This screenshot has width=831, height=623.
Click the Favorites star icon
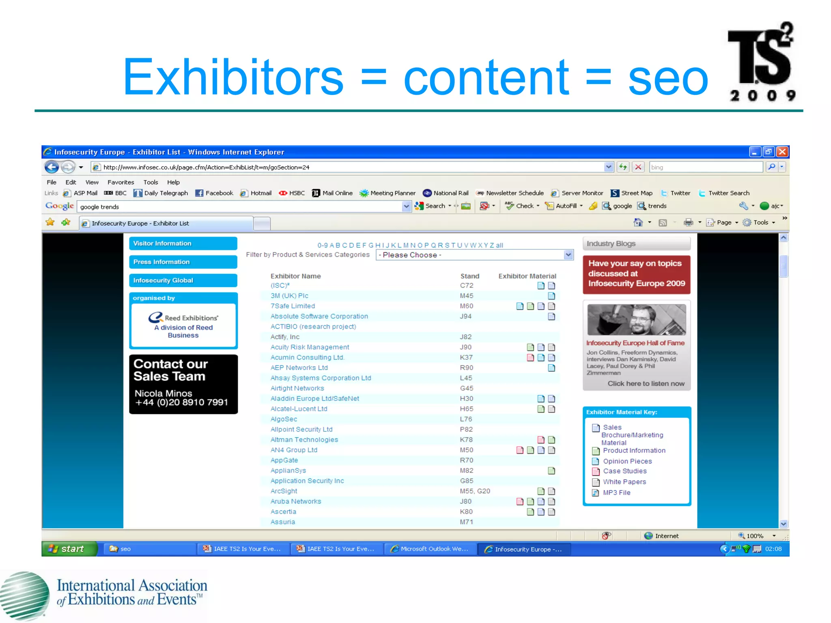coord(50,222)
